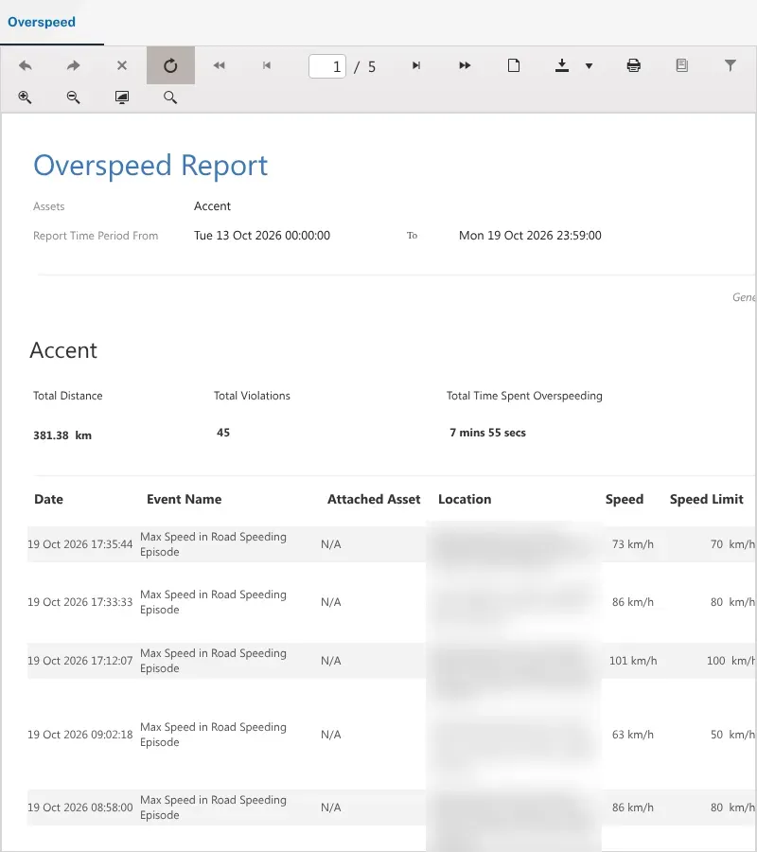Go to previous page icon
Image resolution: width=757 pixels, height=852 pixels.
[x=267, y=65]
